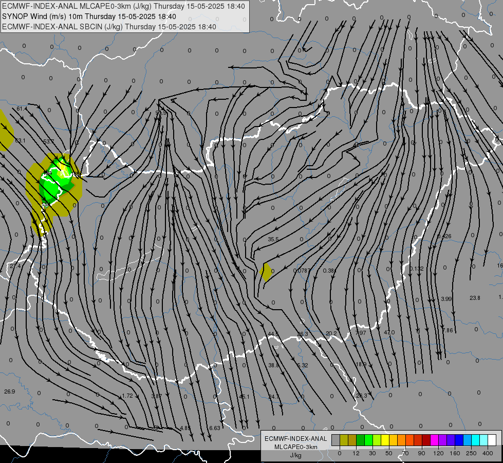Screen dimensions: 503x463
Task: Click the magenta legend swatch
Action: (x=435, y=440)
